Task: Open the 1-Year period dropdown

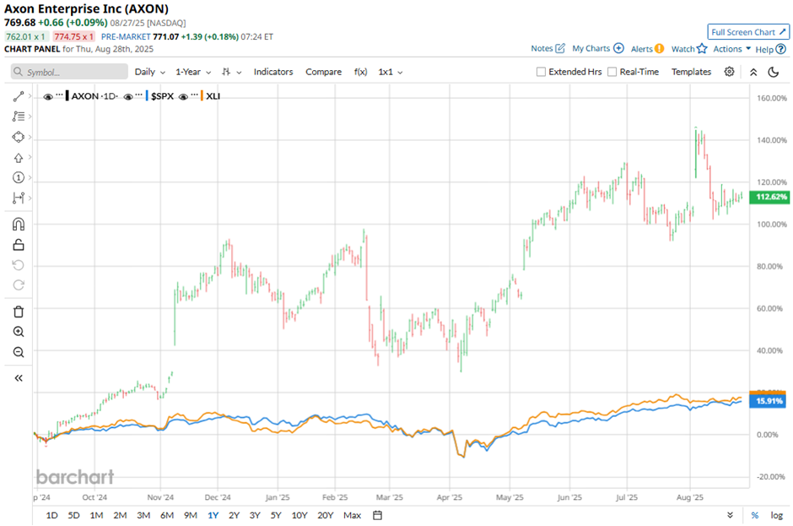Action: pyautogui.click(x=193, y=72)
